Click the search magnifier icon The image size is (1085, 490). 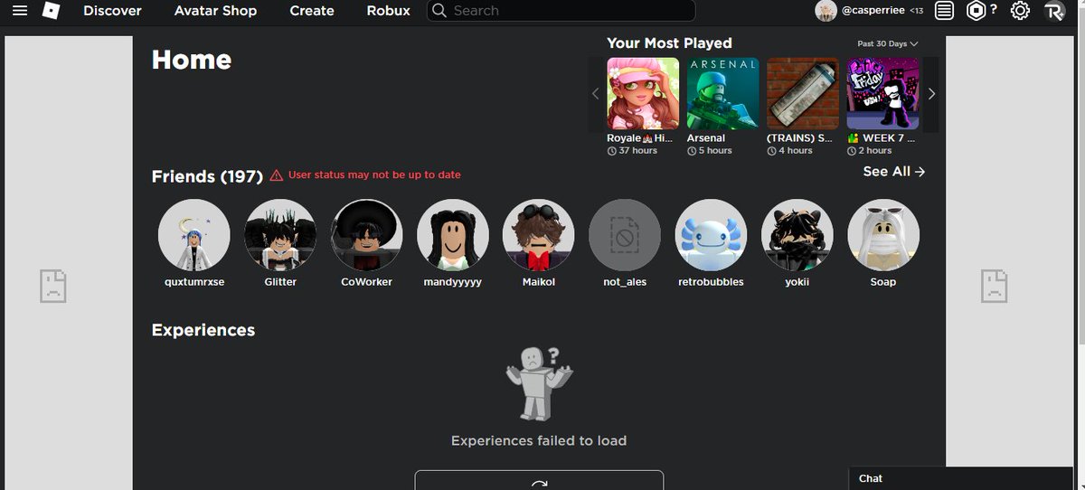pyautogui.click(x=439, y=11)
